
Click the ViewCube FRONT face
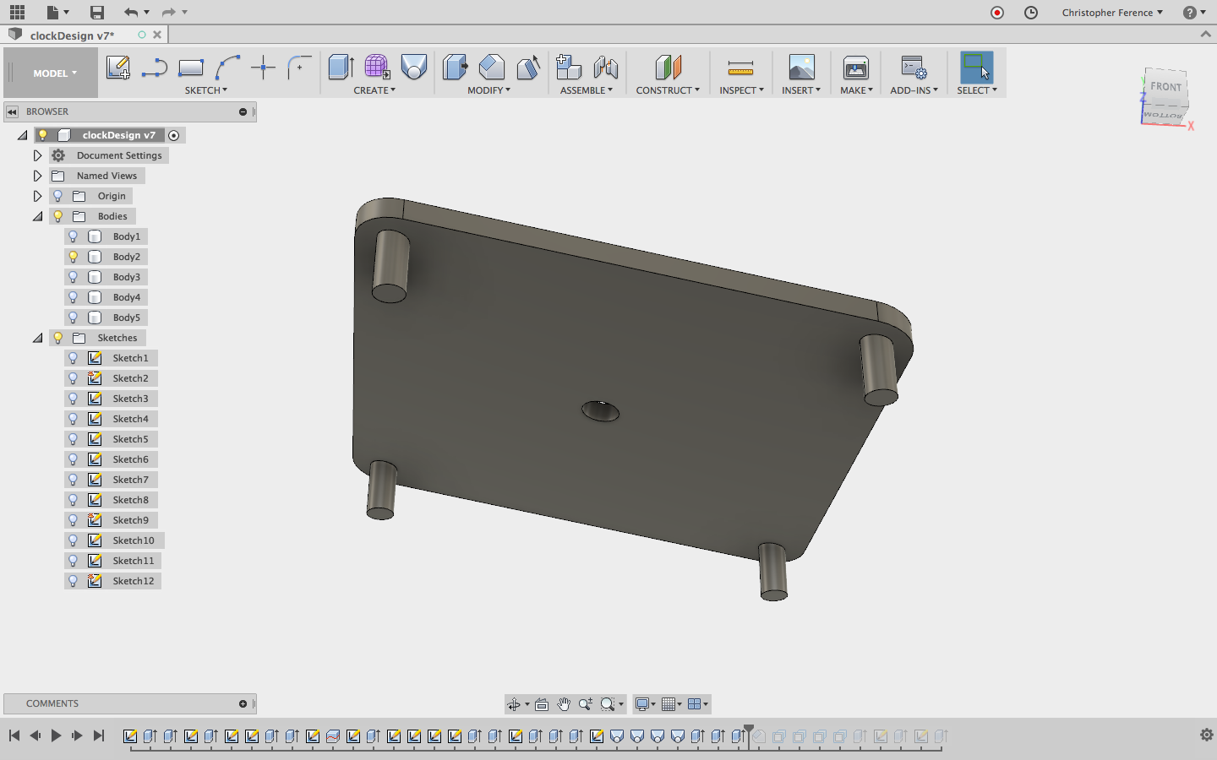pos(1165,87)
